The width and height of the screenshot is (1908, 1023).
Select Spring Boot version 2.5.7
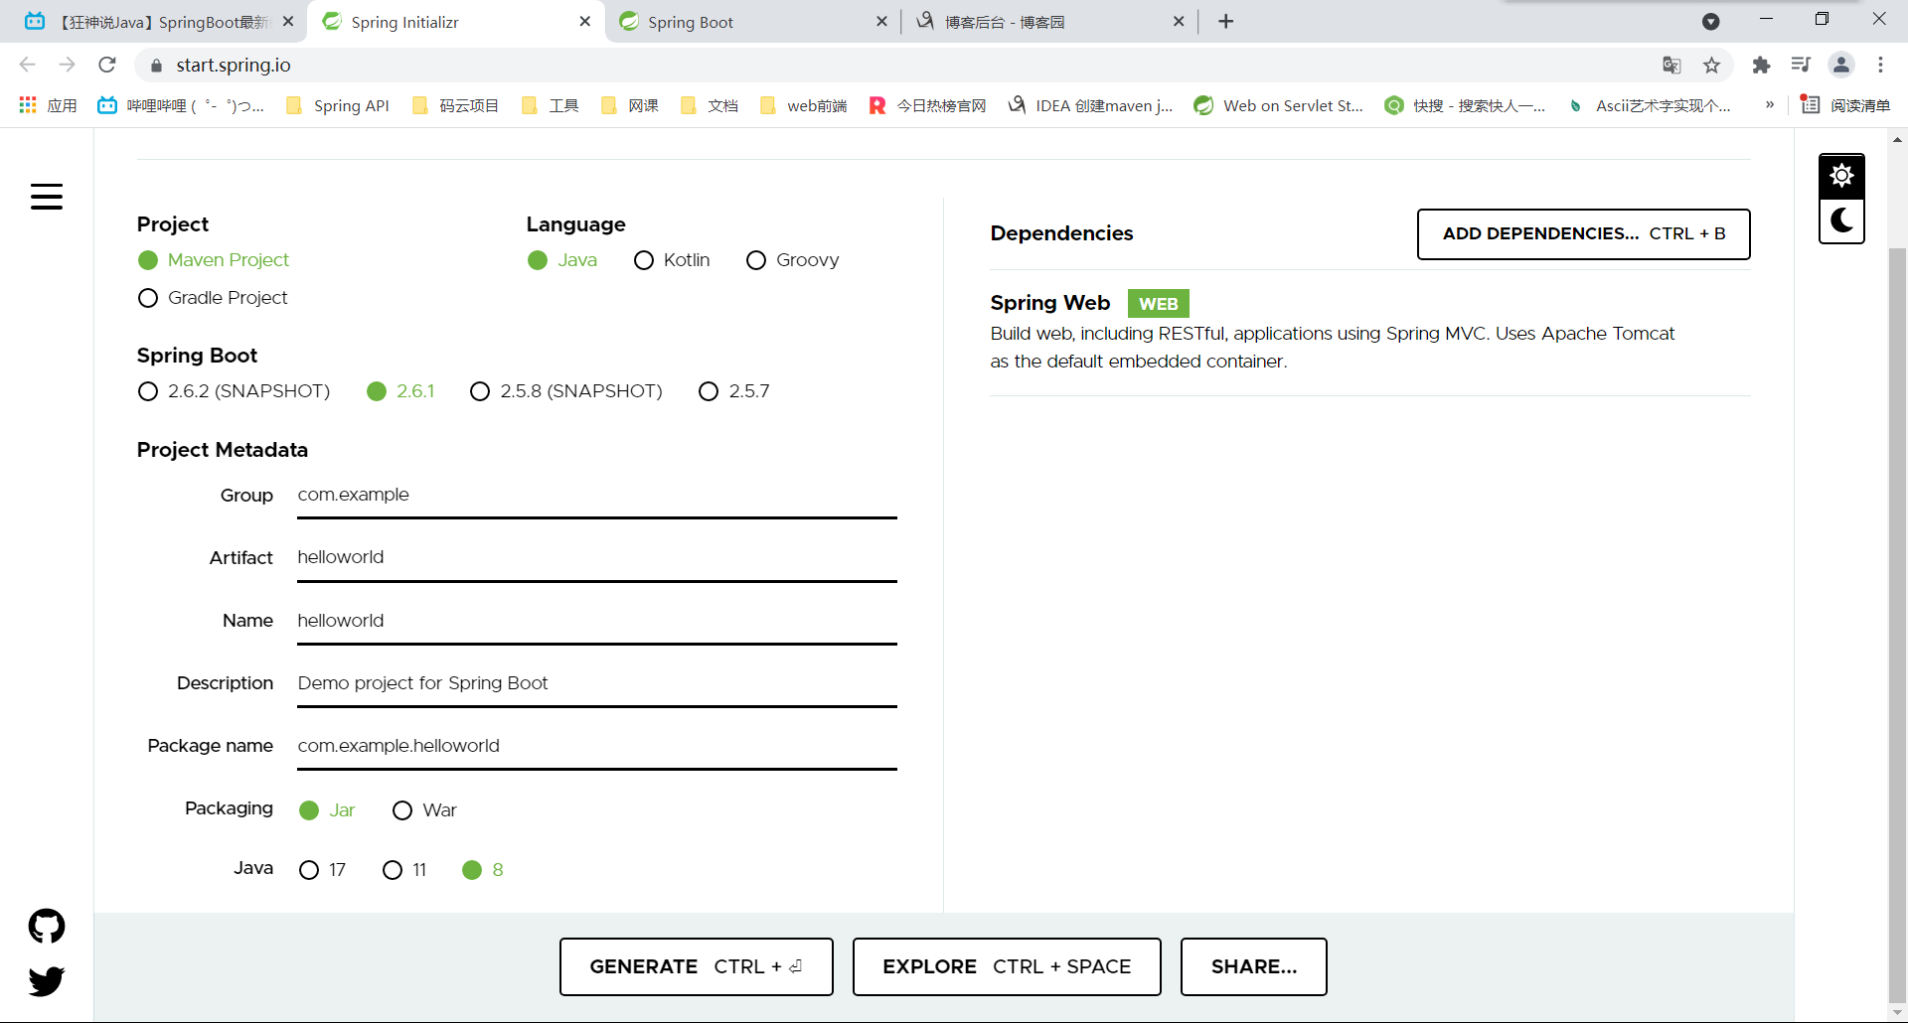[734, 391]
